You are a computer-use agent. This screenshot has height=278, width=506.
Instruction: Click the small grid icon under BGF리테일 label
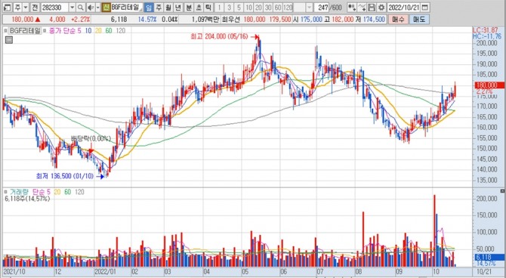pyautogui.click(x=9, y=40)
